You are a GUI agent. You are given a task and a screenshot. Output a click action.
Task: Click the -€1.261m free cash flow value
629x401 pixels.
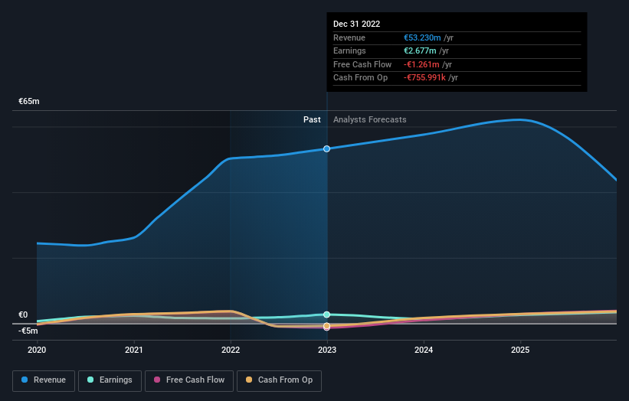pos(421,64)
